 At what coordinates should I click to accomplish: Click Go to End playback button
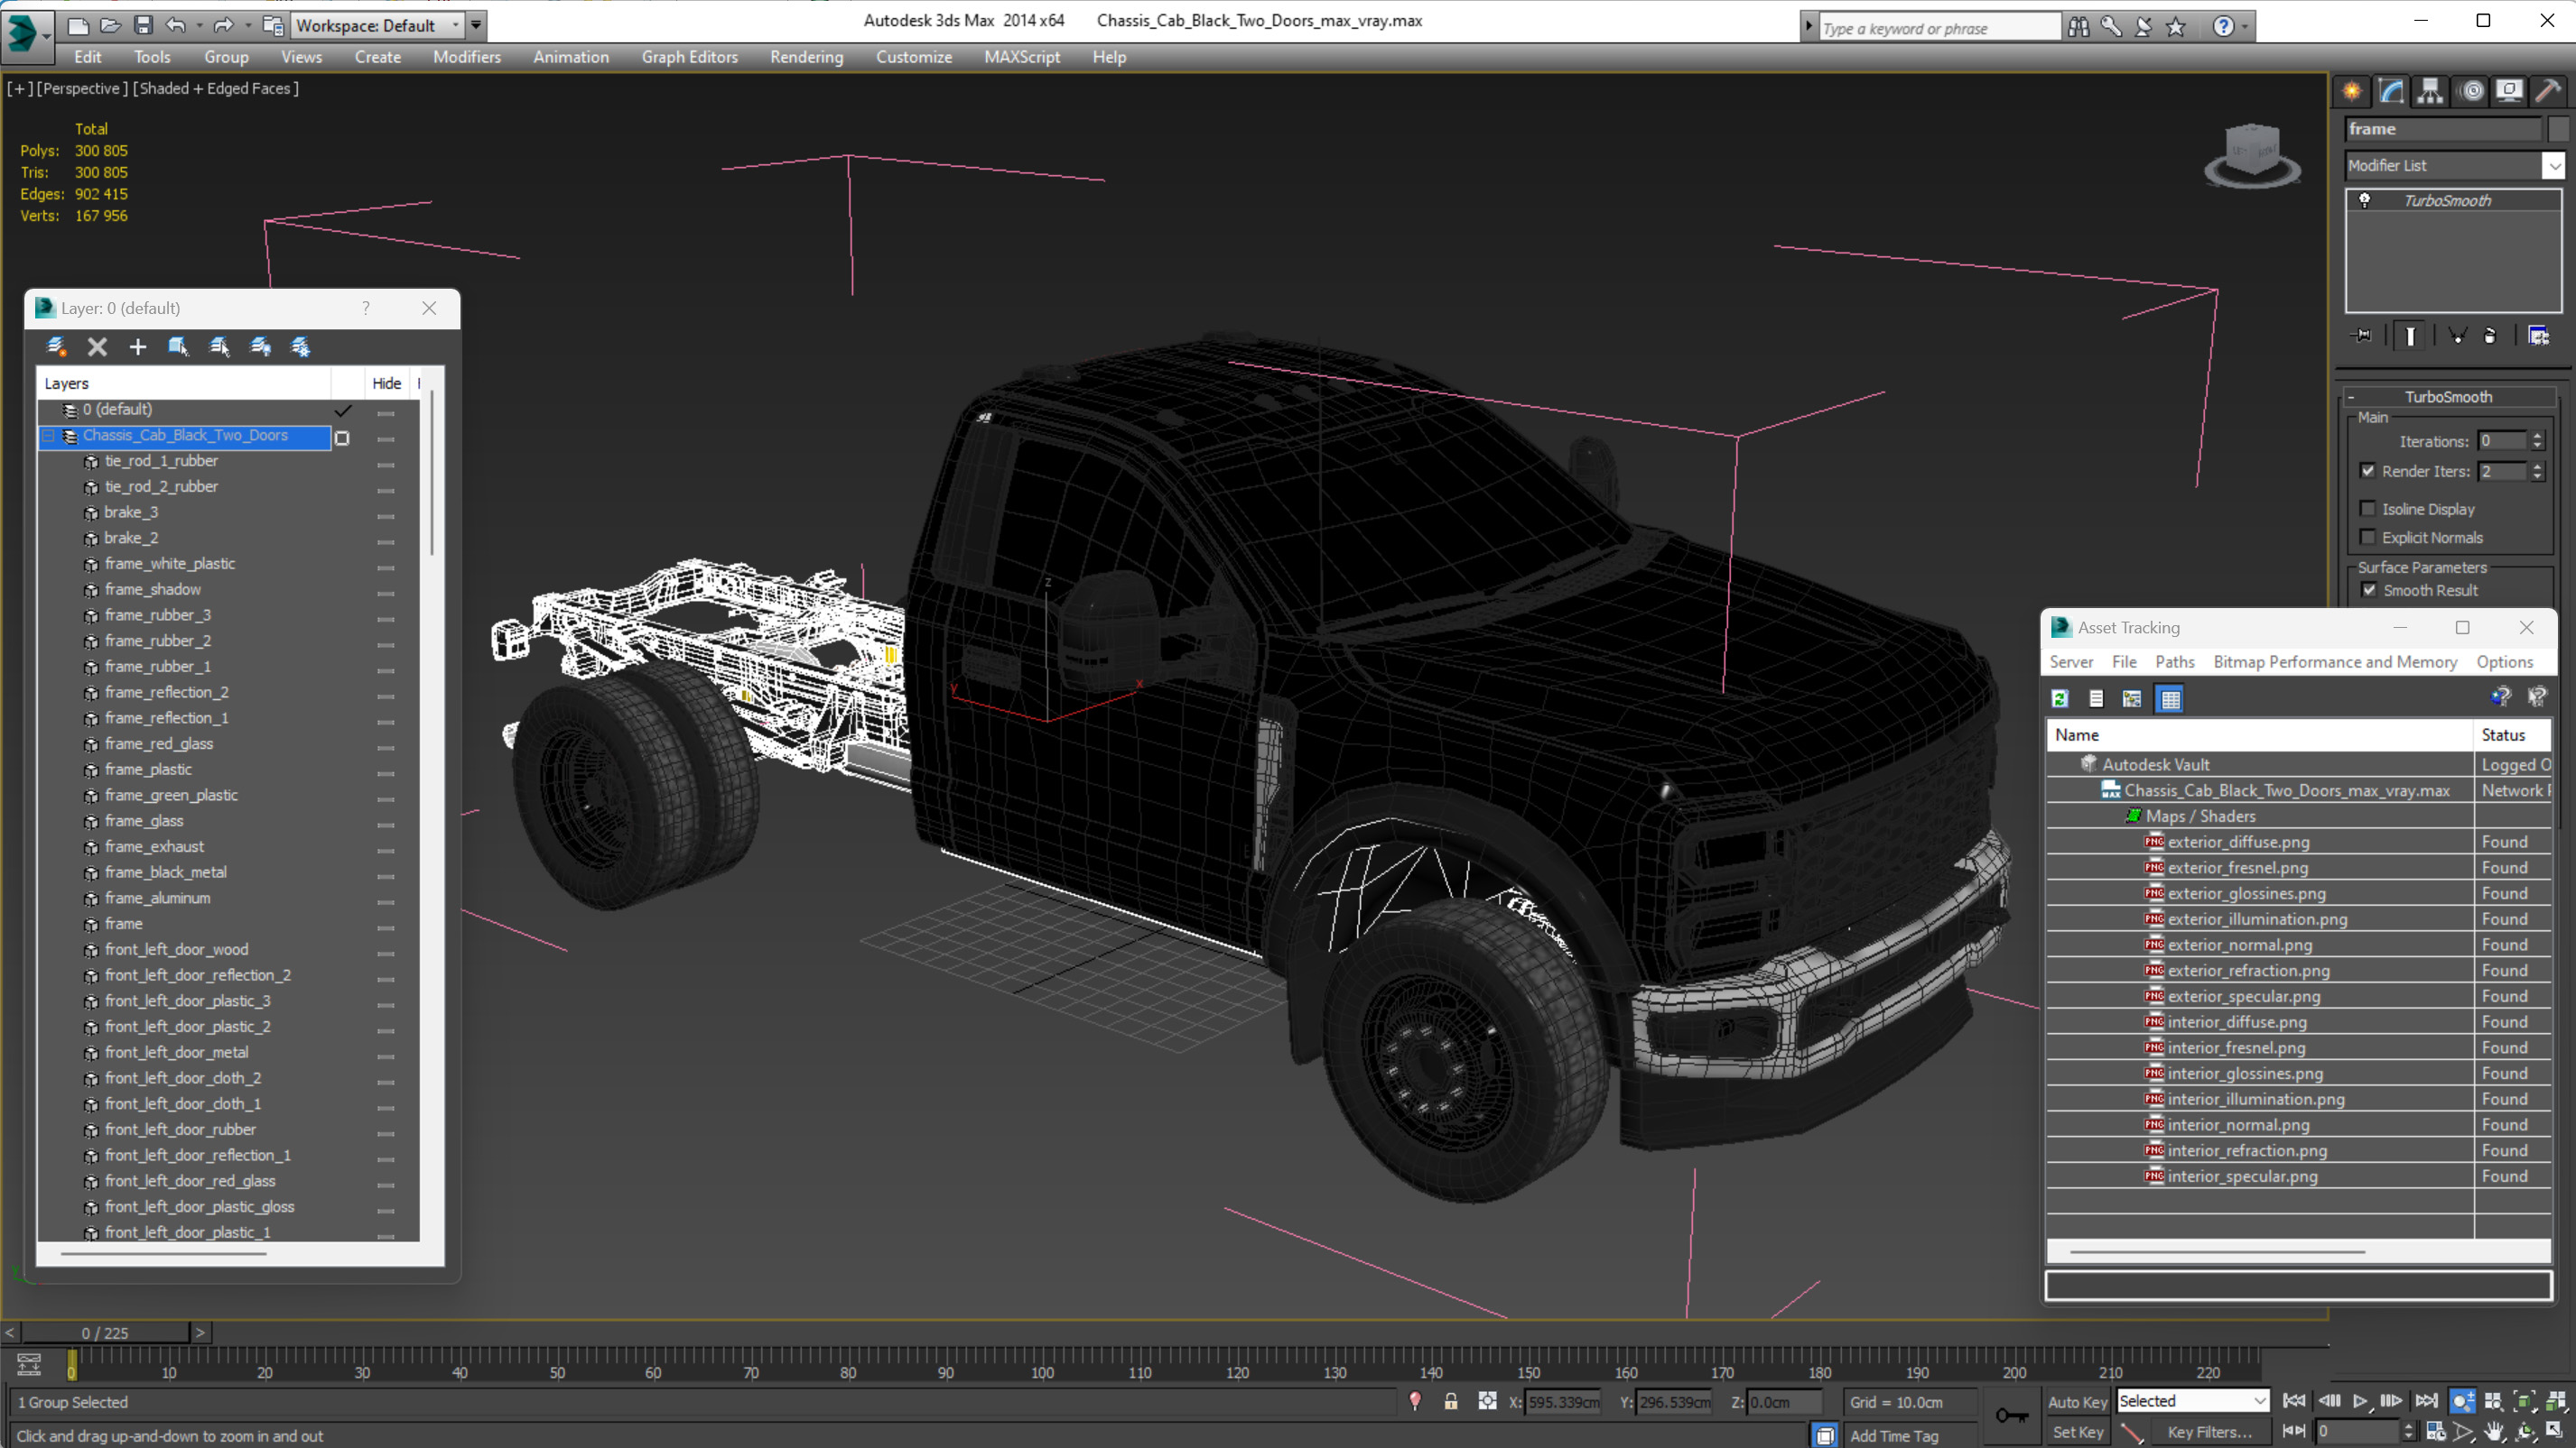[x=2426, y=1401]
